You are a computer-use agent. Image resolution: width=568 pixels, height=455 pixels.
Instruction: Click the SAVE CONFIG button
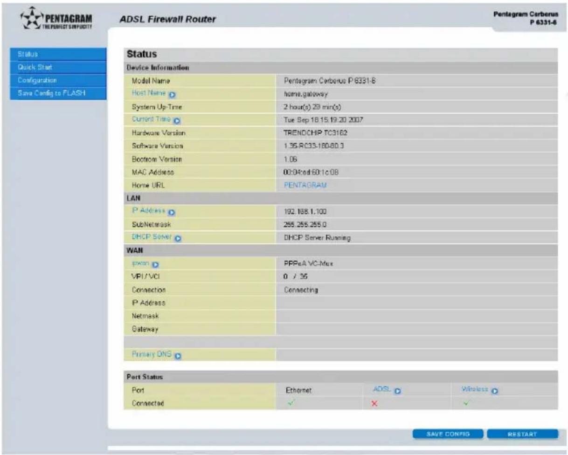(448, 434)
